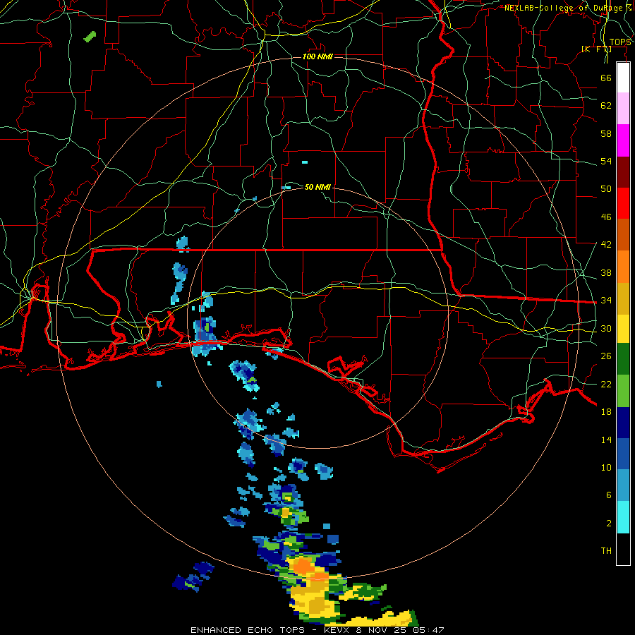The height and width of the screenshot is (635, 635).
Task: Click the 34 legend value
Action: [606, 300]
